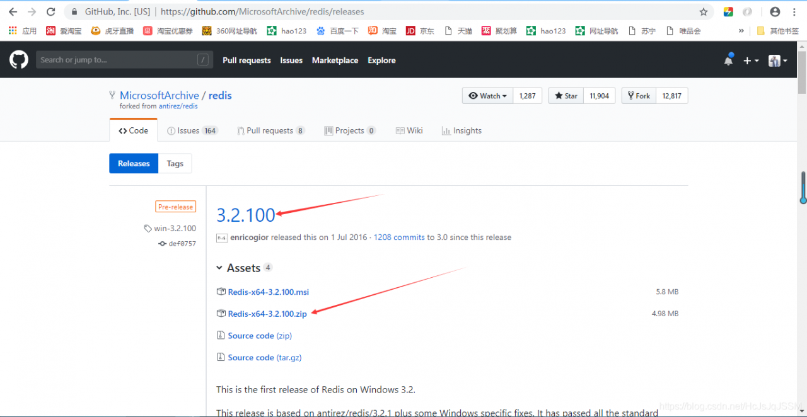This screenshot has height=417, width=807.
Task: Download Source code (zip)
Action: click(x=260, y=336)
